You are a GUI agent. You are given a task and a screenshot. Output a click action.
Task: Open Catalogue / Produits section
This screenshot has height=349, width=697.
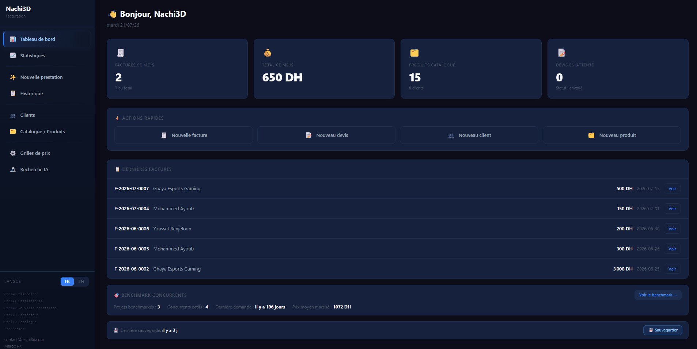[x=47, y=131]
